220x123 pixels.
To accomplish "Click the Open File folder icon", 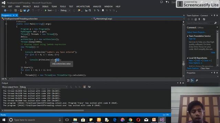I will point(21,11).
